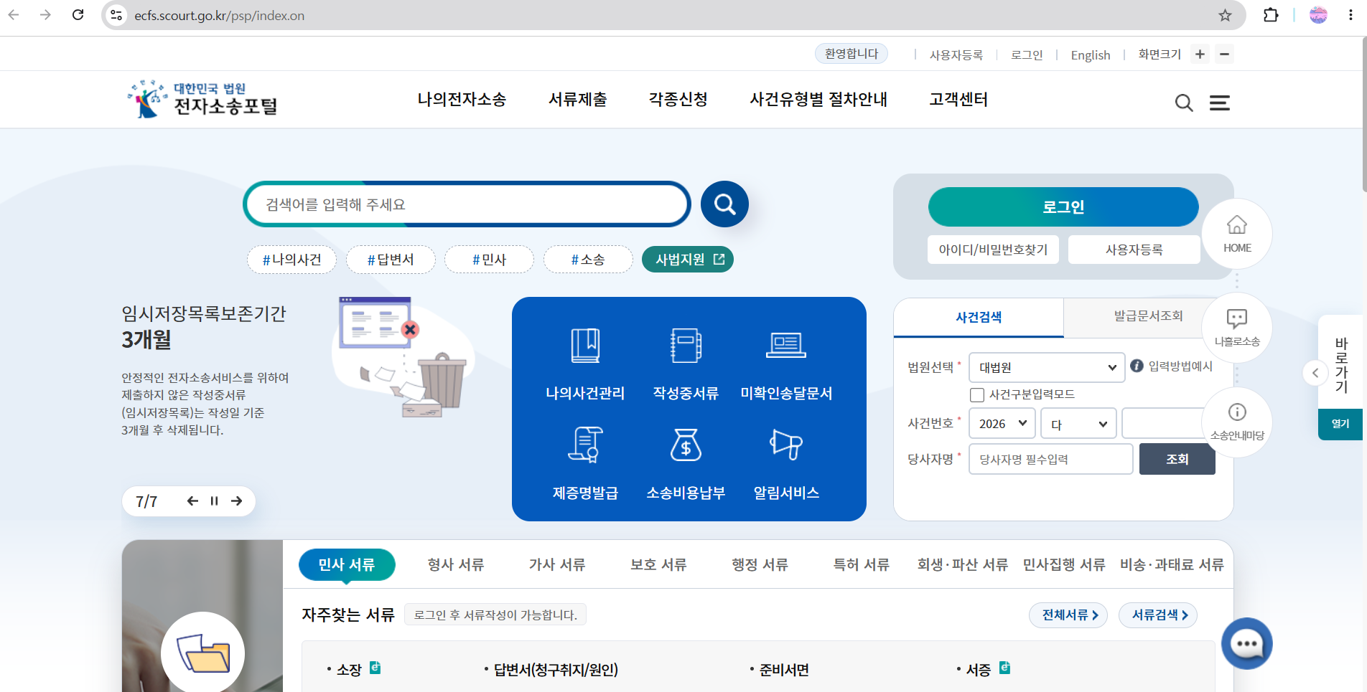The width and height of the screenshot is (1367, 692).
Task: Open 각종신청 menu
Action: click(678, 100)
